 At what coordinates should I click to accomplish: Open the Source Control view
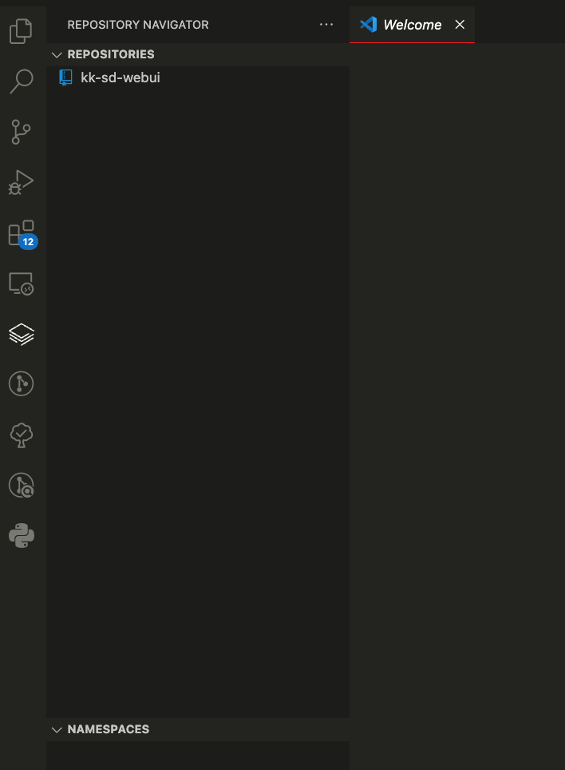21,132
